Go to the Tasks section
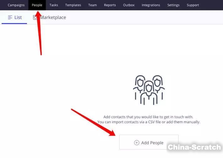This screenshot has height=158, width=223. click(x=54, y=5)
